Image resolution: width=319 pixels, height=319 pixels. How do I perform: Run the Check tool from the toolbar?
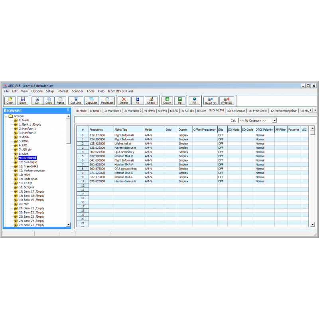151,100
